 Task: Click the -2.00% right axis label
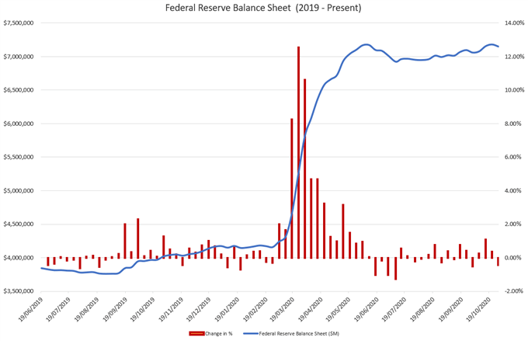tap(513, 291)
